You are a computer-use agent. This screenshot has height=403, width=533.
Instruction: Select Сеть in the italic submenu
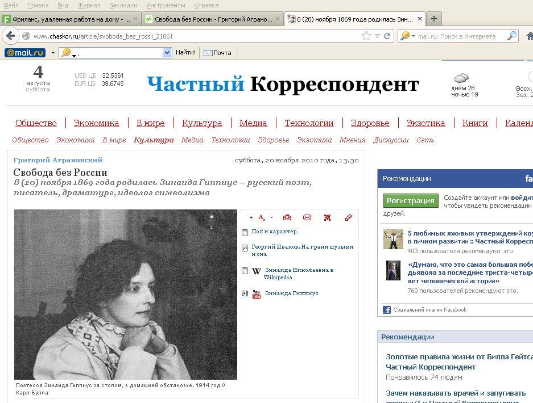click(x=425, y=140)
